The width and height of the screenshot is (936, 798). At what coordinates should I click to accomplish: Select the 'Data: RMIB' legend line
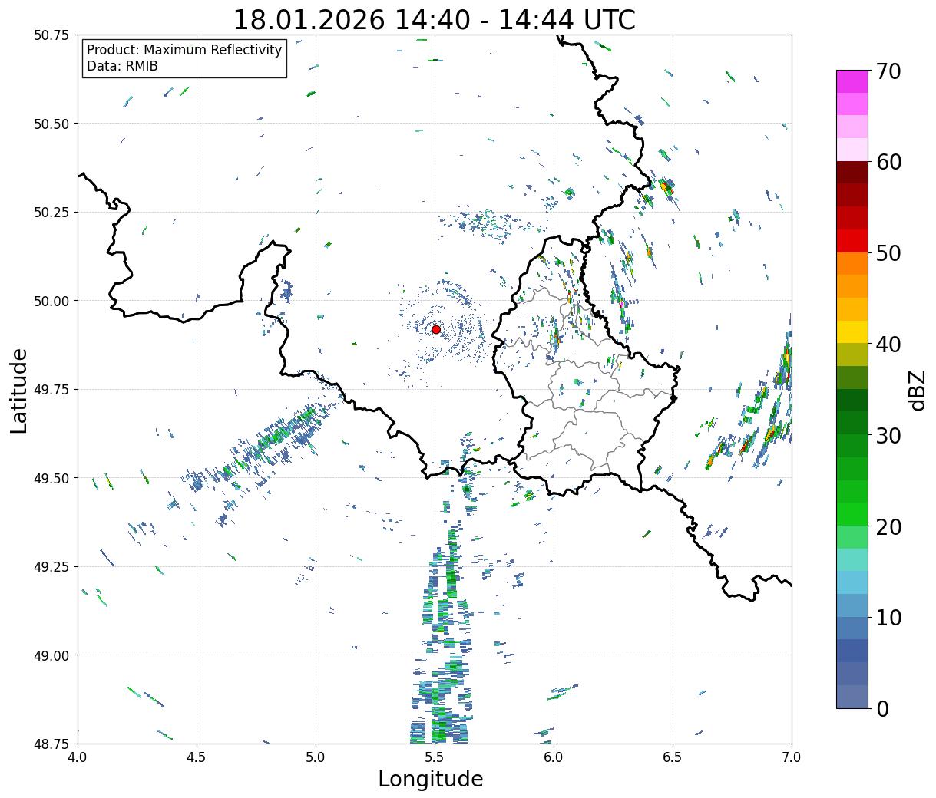pyautogui.click(x=122, y=66)
